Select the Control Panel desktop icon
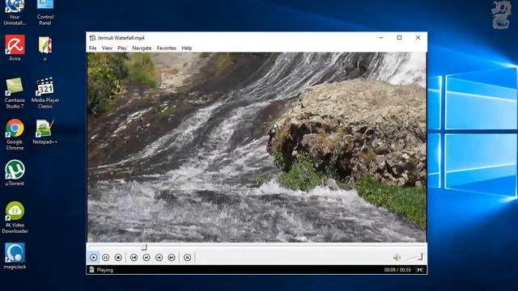Screen dimensions: 518x291 [45, 13]
